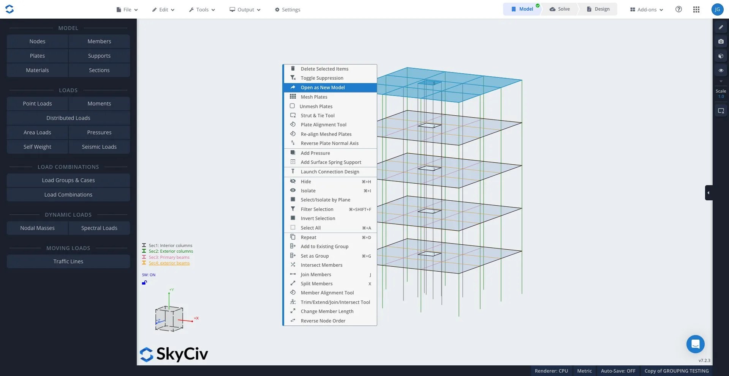Click the help question mark icon
729x376 pixels.
[678, 9]
